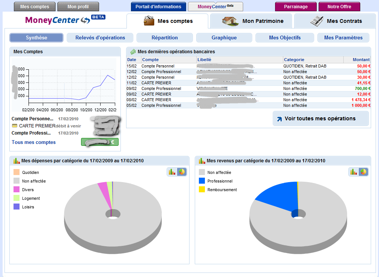Open the Graphique view
The image size is (379, 277).
[x=224, y=37]
